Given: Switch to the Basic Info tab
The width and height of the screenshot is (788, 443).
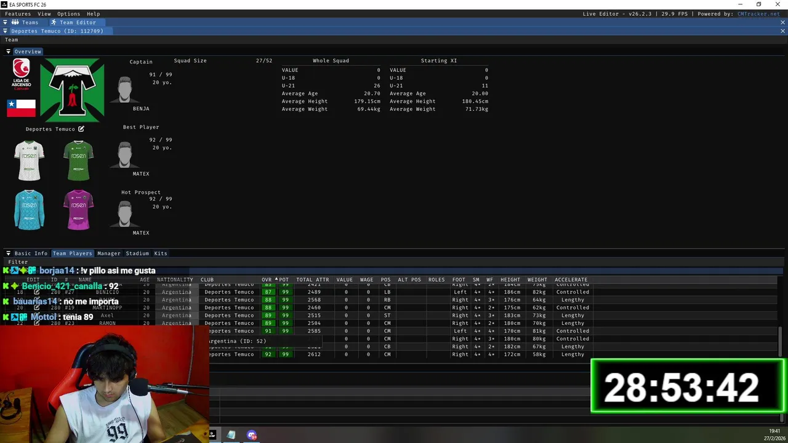Looking at the screenshot, I should [31, 253].
